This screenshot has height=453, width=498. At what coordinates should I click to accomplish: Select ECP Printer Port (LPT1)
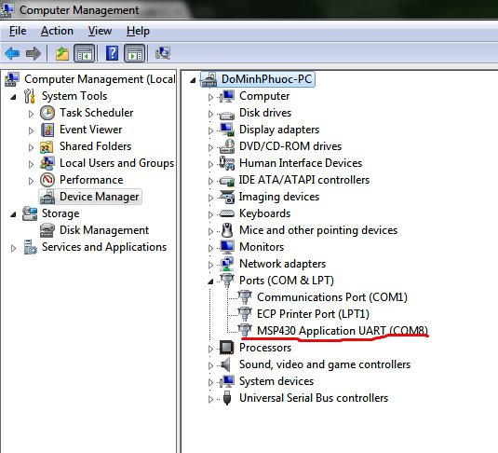click(x=313, y=314)
